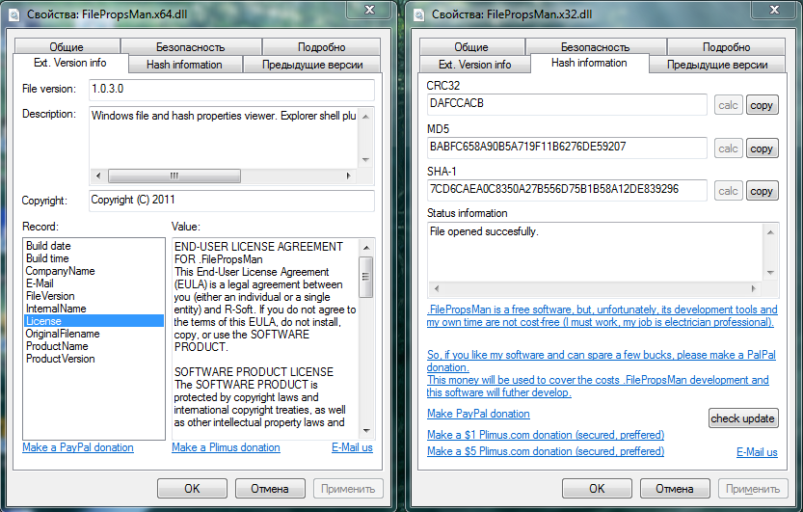The image size is (803, 512).
Task: Click inside the Description text box
Action: tap(224, 138)
